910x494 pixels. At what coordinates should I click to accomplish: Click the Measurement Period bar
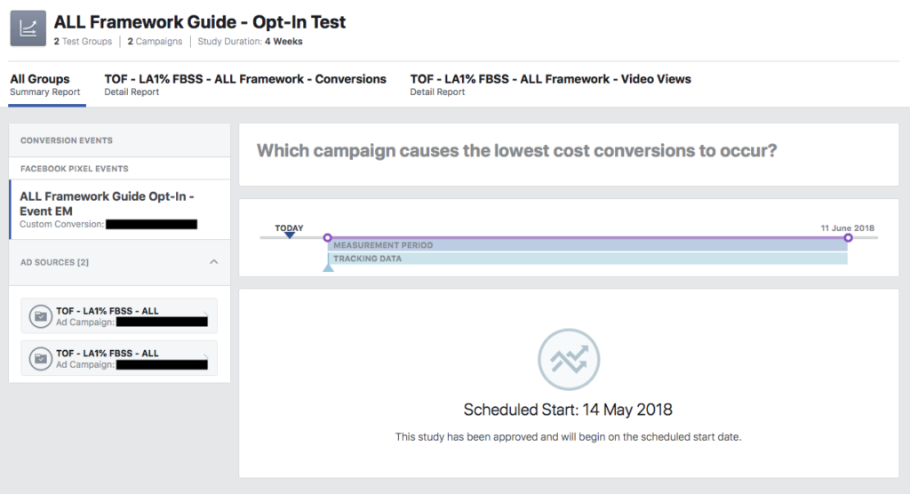(x=587, y=245)
